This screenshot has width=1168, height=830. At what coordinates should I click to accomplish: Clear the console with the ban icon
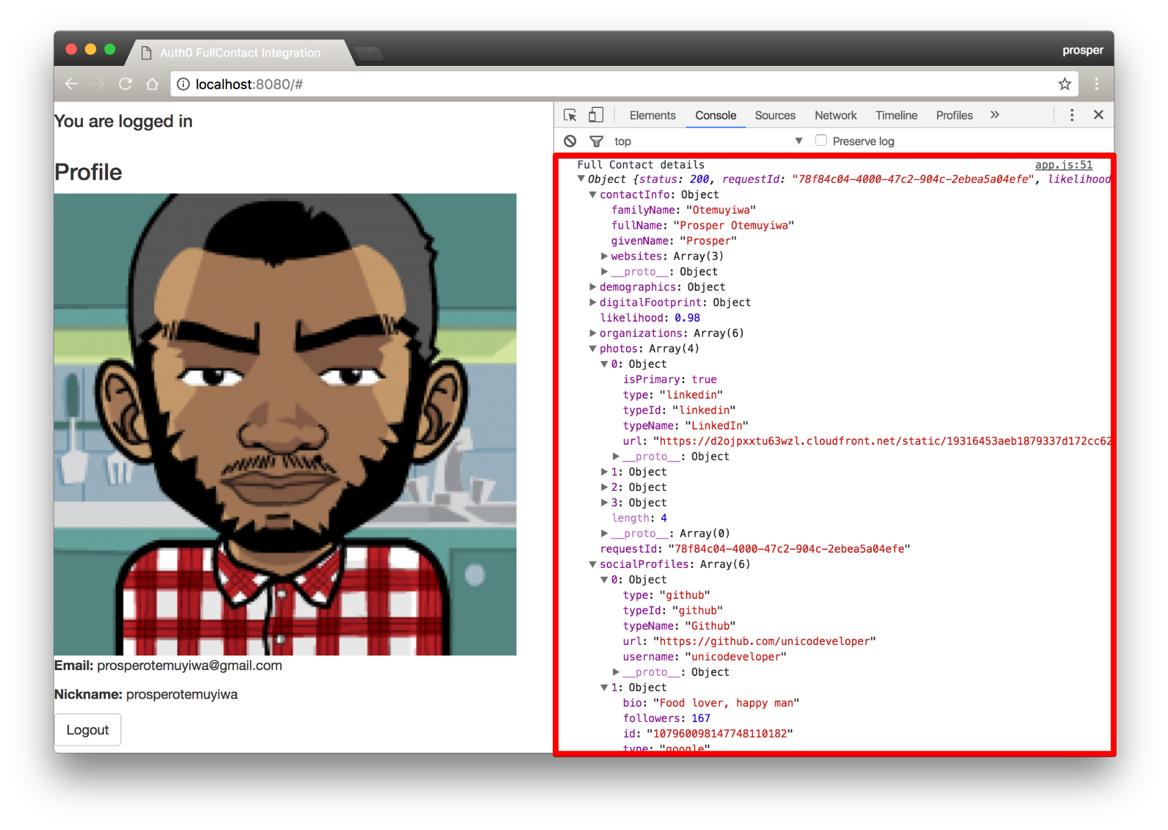(570, 141)
